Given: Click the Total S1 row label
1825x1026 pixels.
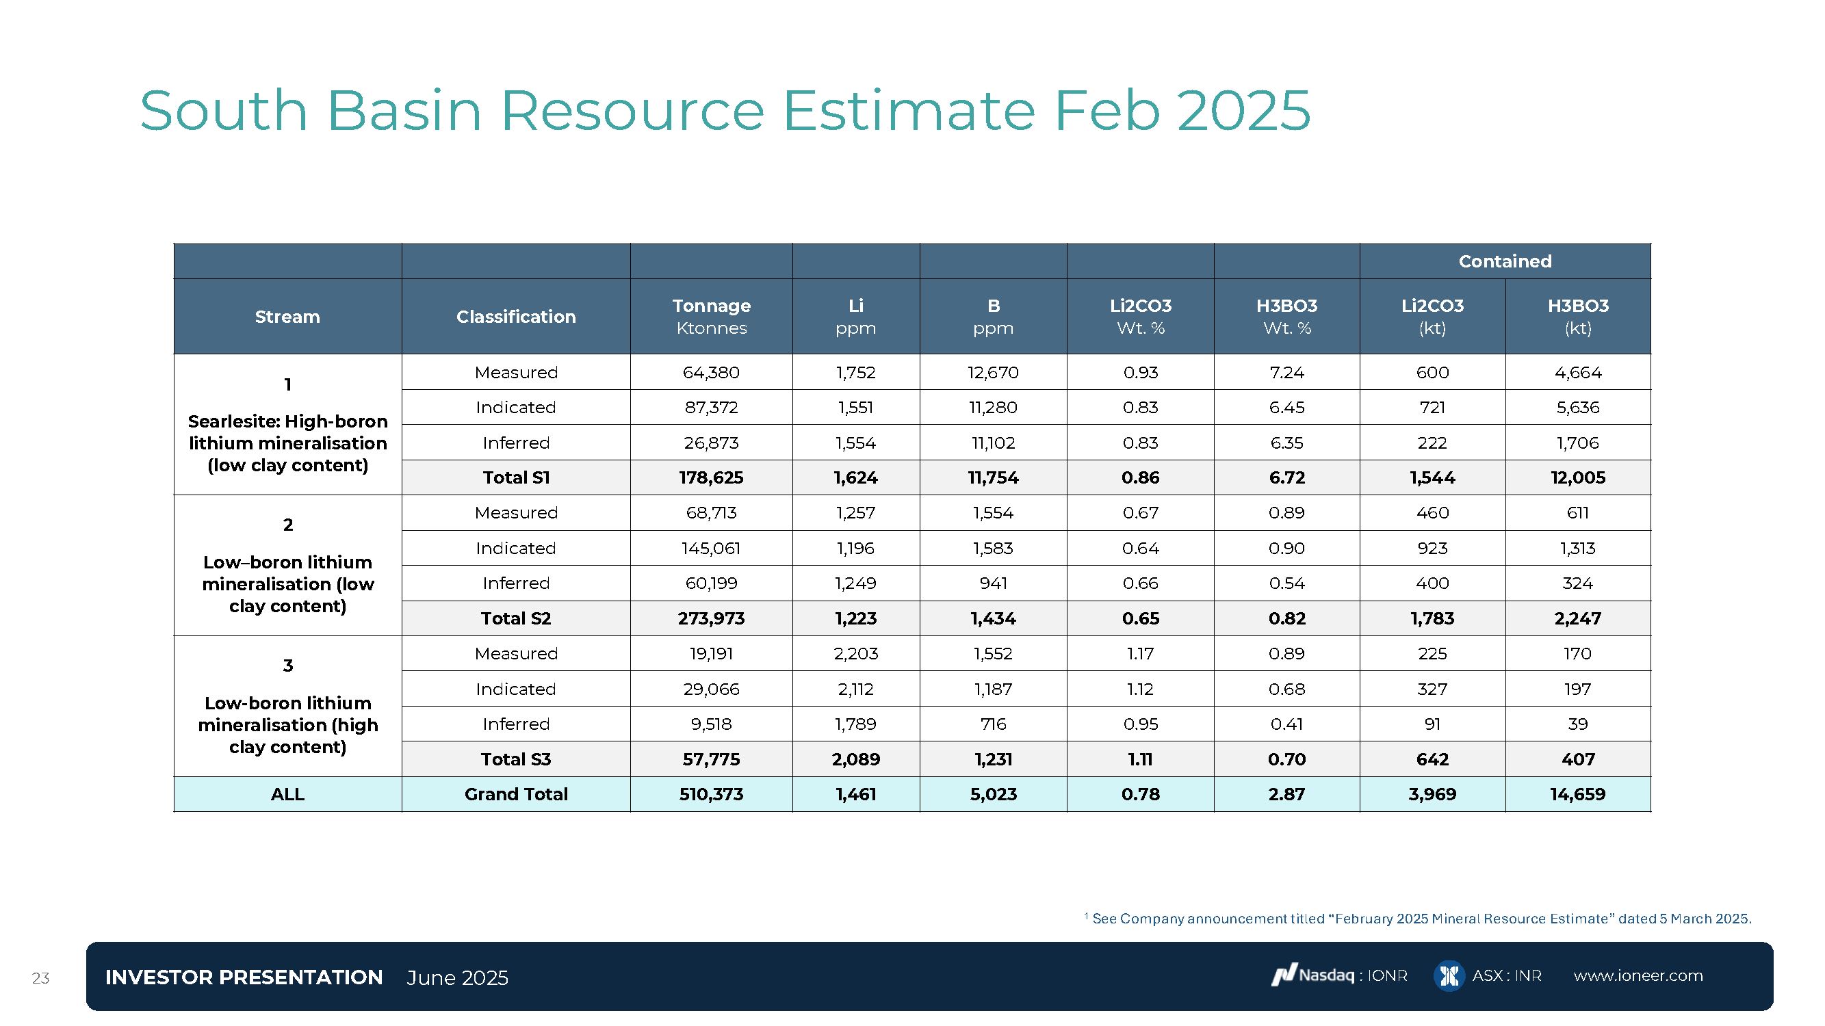Looking at the screenshot, I should [516, 477].
